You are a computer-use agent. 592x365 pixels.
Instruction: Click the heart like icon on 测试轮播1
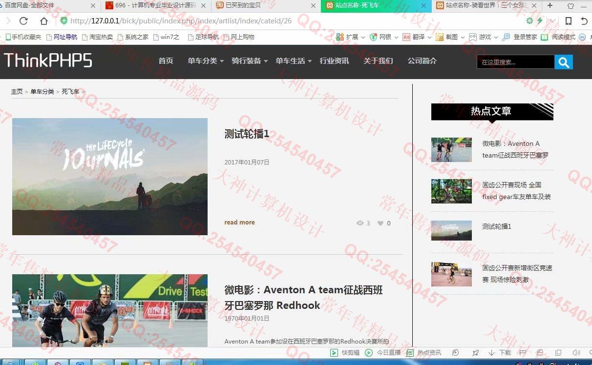point(381,223)
